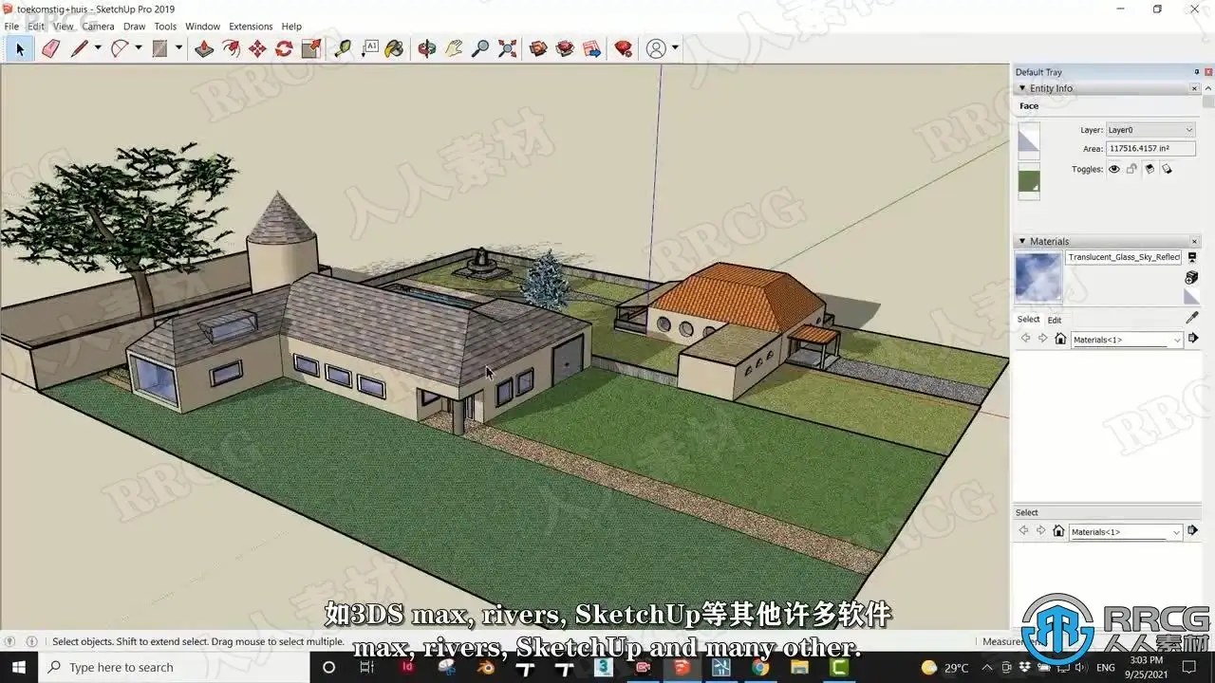Open the account icon dropdown arrow
This screenshot has height=683, width=1215.
point(675,48)
